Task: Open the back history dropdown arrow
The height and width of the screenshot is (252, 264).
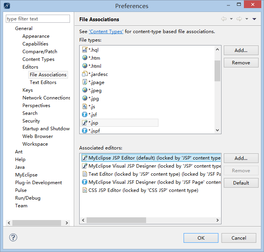Action: (231, 19)
